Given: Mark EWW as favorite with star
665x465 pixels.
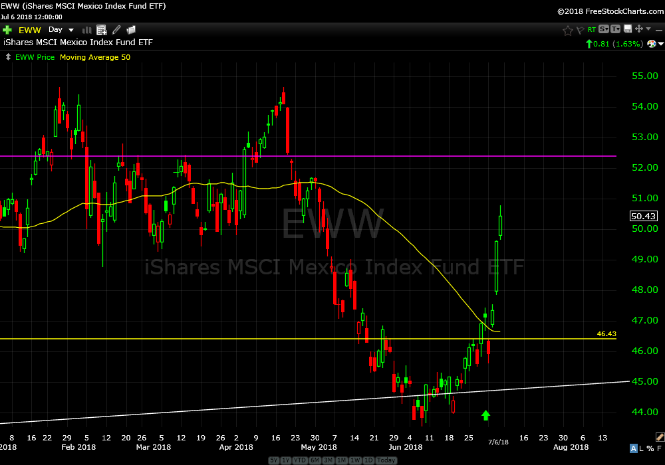Looking at the screenshot, I should [x=567, y=30].
